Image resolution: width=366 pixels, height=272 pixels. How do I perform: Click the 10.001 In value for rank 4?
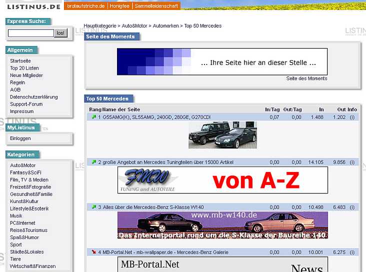pyautogui.click(x=315, y=252)
